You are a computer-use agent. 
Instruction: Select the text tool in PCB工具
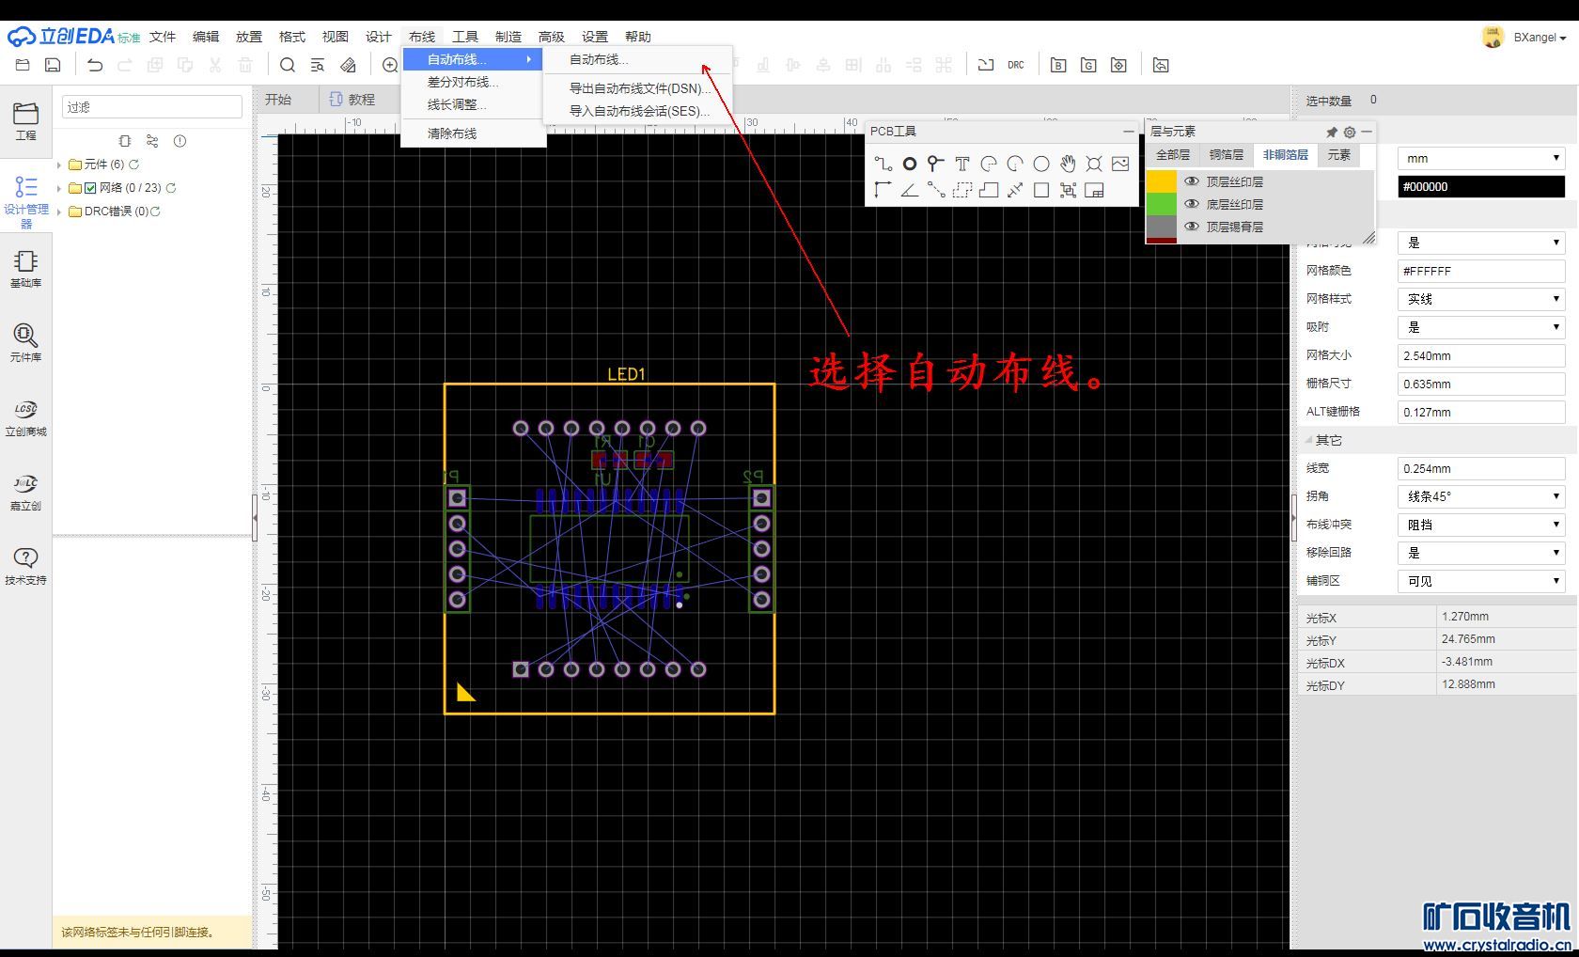click(x=961, y=164)
